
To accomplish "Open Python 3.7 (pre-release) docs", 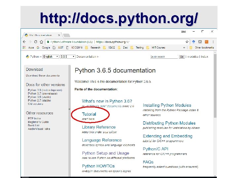I will tap(43, 94).
